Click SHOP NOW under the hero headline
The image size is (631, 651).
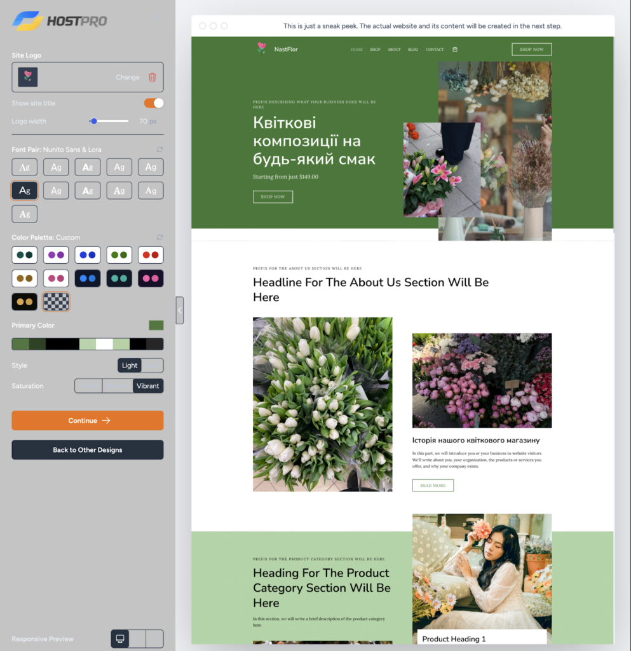click(x=273, y=197)
